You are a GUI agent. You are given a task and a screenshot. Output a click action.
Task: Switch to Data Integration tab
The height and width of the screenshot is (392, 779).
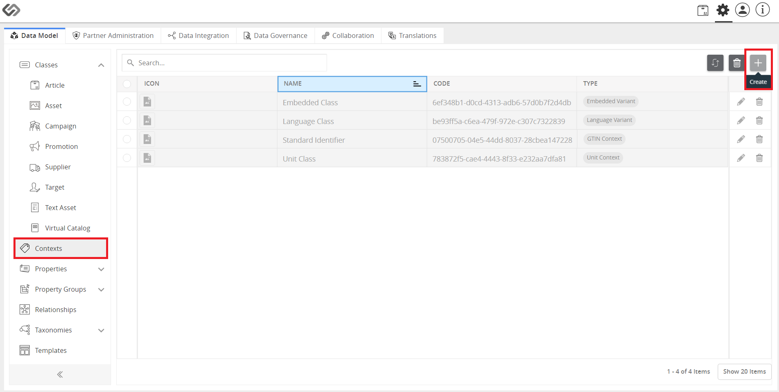point(199,35)
